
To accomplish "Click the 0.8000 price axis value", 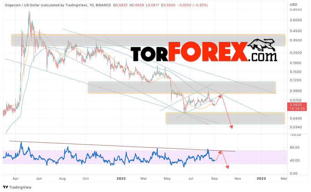I will tap(296, 9).
